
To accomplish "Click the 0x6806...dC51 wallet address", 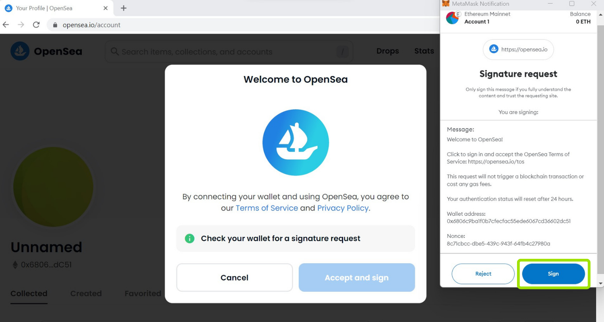I will coord(46,265).
